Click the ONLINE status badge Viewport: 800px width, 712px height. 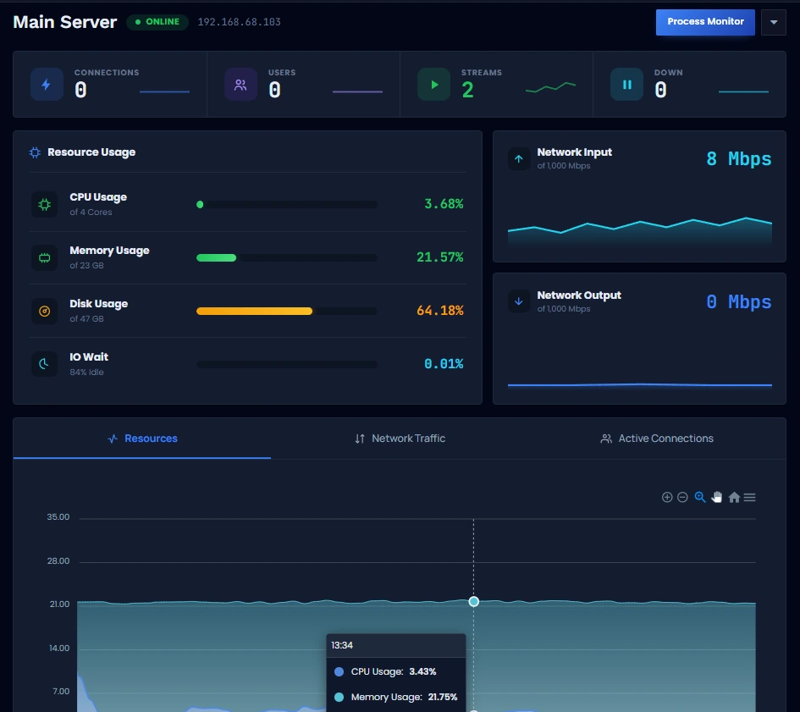point(157,22)
